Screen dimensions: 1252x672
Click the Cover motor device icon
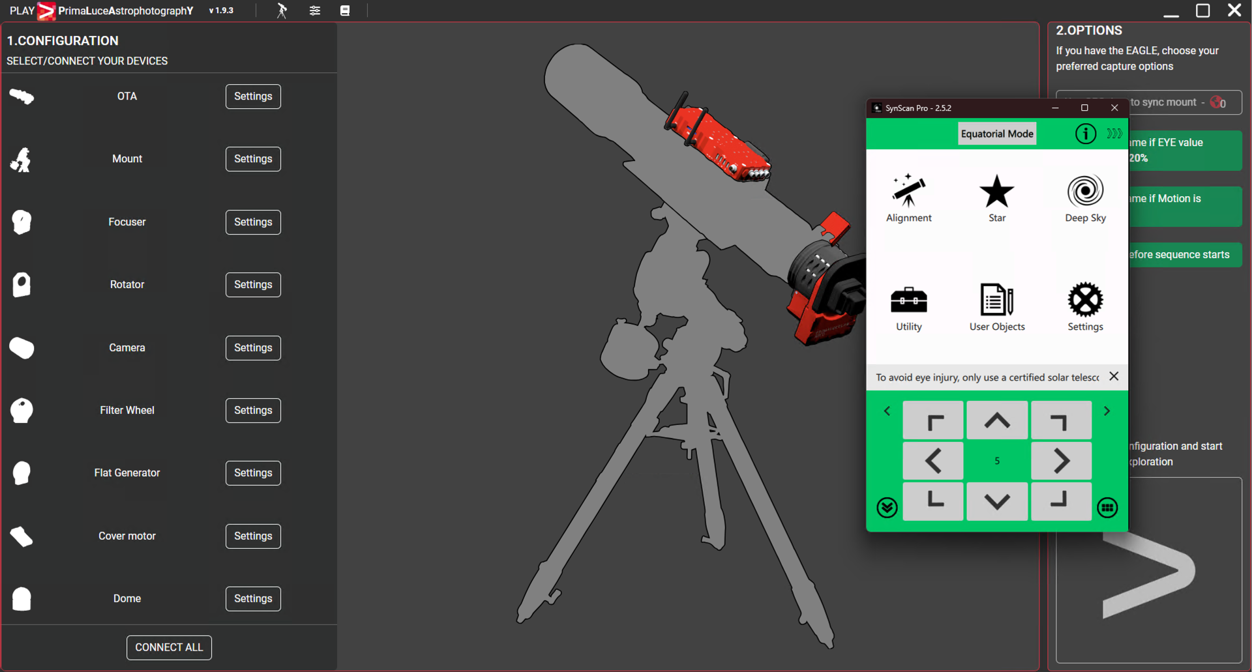click(x=22, y=536)
